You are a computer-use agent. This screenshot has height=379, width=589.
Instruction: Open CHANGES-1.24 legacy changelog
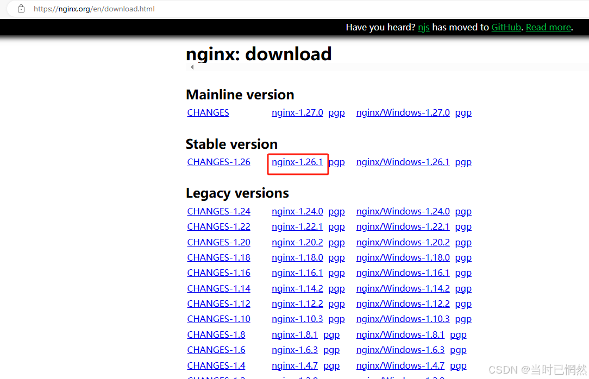[x=218, y=211]
